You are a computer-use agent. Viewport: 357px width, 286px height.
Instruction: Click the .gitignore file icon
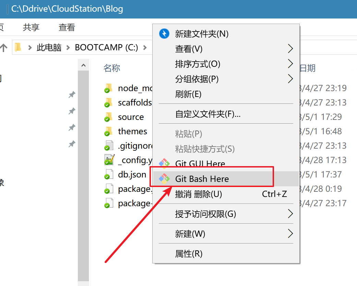[109, 146]
